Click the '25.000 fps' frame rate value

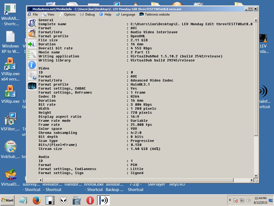coord(141,125)
